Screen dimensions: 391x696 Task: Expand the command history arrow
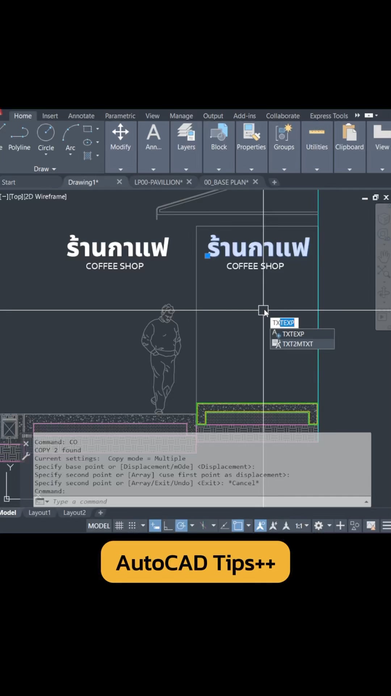pyautogui.click(x=366, y=502)
